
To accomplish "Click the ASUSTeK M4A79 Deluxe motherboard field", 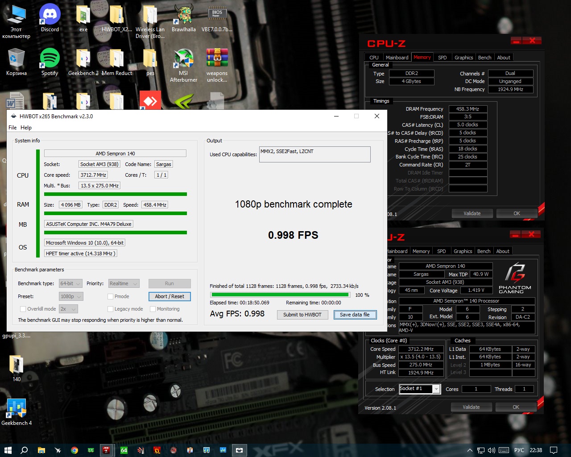I will pyautogui.click(x=89, y=224).
